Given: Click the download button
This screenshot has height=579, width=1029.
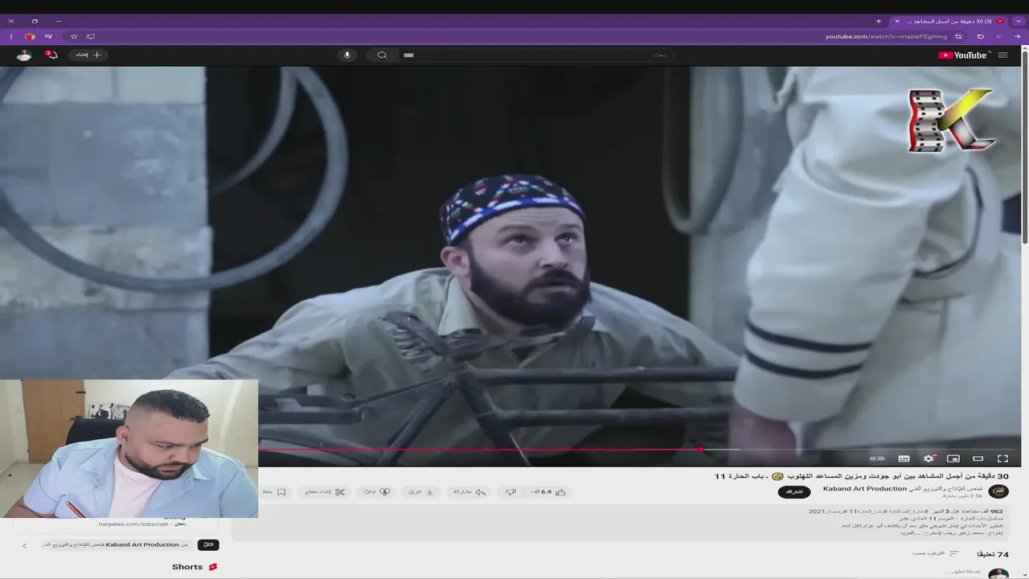Looking at the screenshot, I should point(421,492).
